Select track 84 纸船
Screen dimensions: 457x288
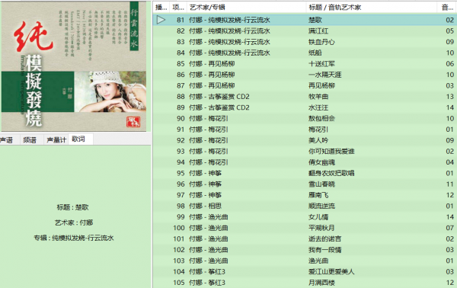pos(305,53)
